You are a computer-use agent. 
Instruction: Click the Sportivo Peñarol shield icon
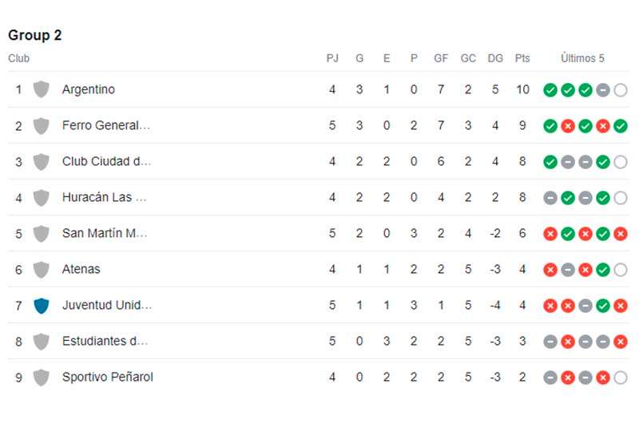pyautogui.click(x=41, y=377)
